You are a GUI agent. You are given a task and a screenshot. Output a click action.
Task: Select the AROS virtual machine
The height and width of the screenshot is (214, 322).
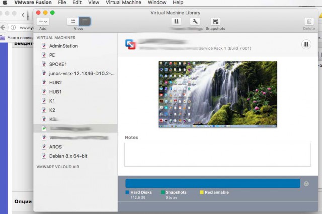click(75, 147)
